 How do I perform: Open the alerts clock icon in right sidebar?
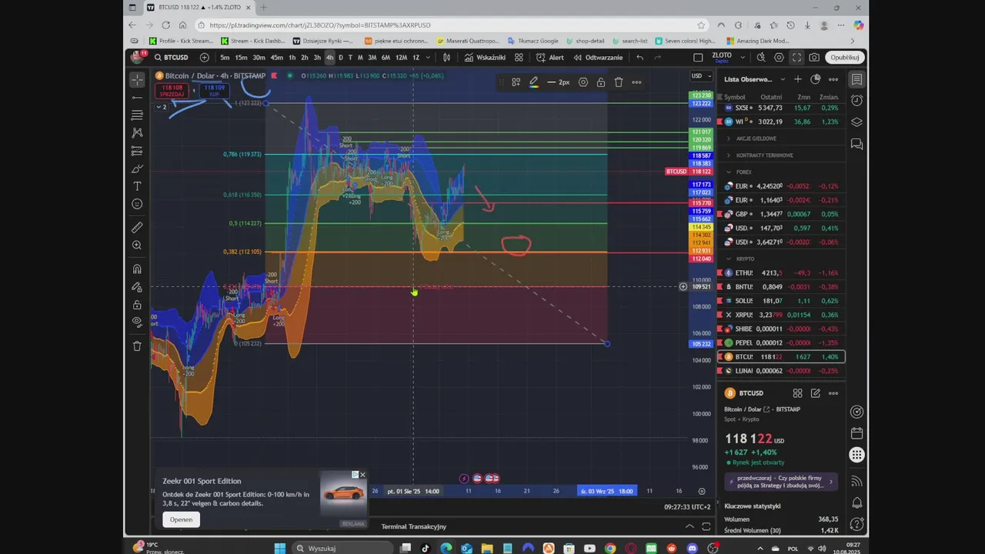click(x=856, y=101)
